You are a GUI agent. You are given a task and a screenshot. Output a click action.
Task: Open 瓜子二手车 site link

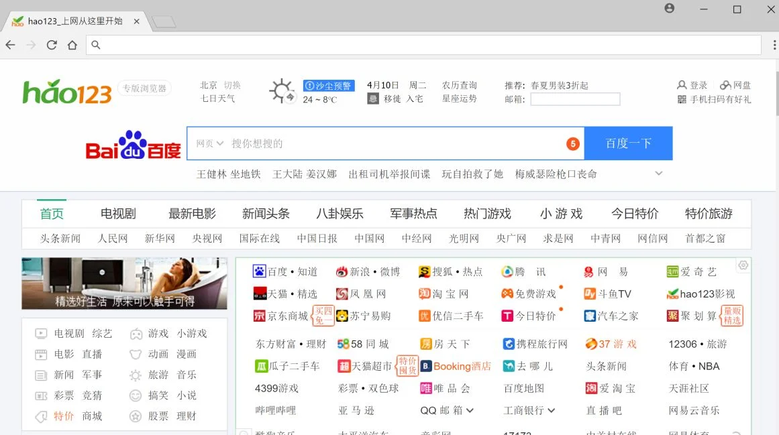287,366
